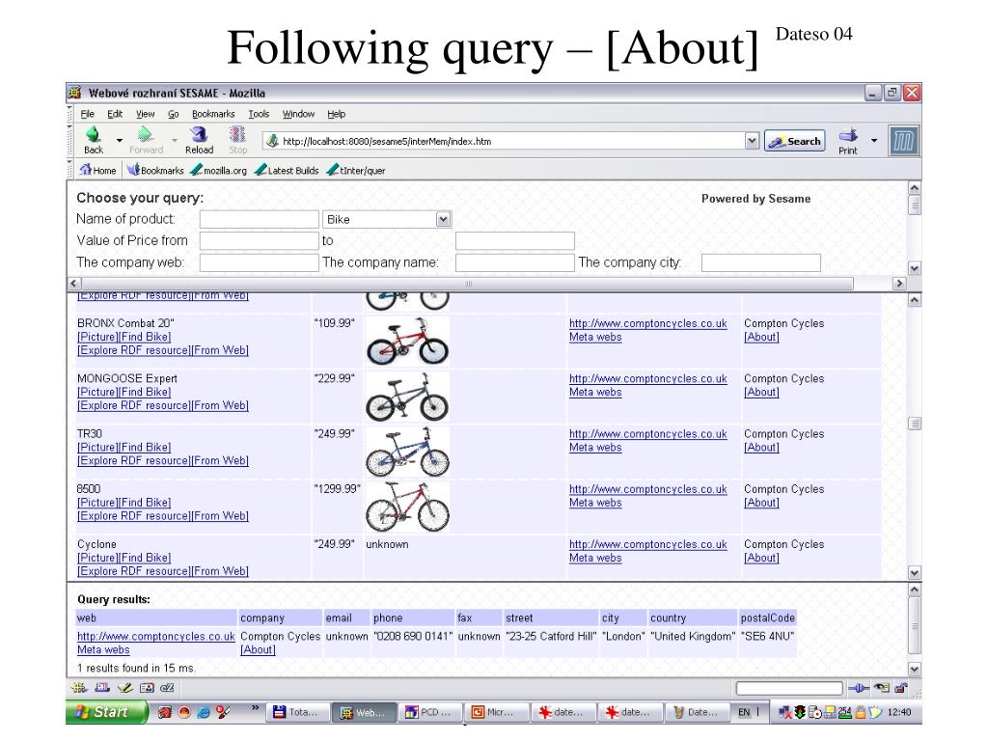This screenshot has height=741, width=988.
Task: Open the Tools menu
Action: pos(259,114)
